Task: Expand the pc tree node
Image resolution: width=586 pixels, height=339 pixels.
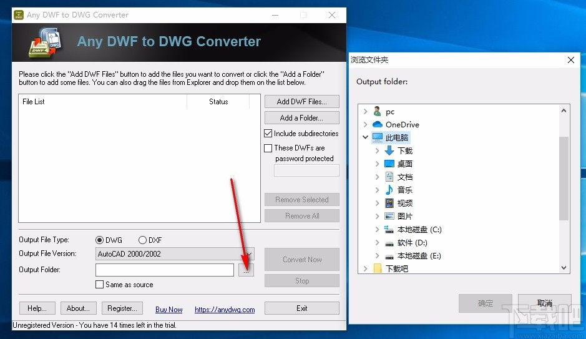Action: (366, 111)
